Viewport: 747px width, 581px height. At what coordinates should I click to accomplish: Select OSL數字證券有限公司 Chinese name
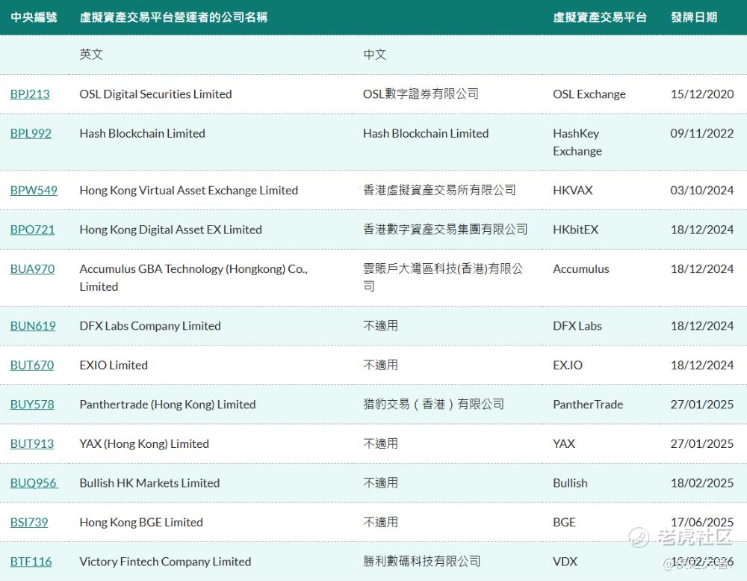tap(421, 94)
